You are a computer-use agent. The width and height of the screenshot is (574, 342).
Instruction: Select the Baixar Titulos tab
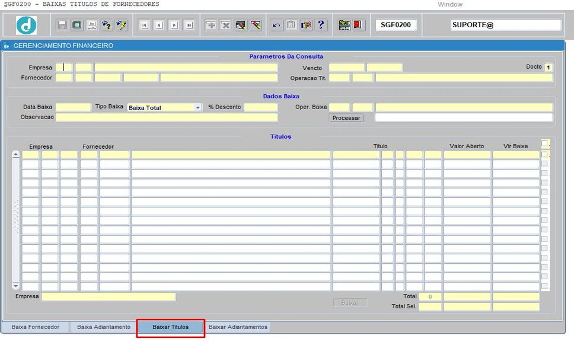click(x=171, y=327)
